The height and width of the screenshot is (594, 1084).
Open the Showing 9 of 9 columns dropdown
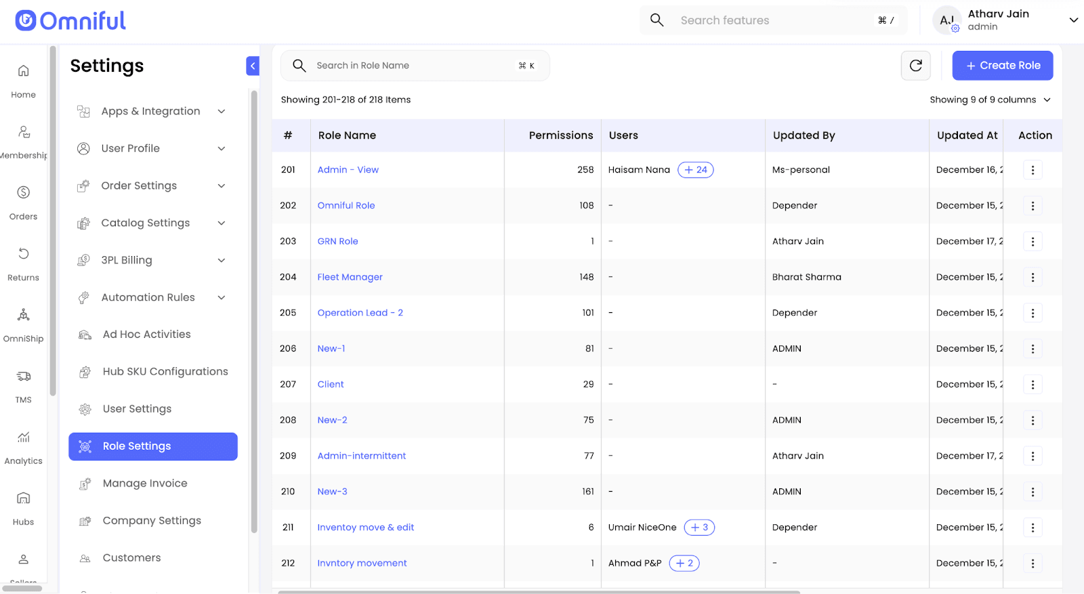(990, 100)
